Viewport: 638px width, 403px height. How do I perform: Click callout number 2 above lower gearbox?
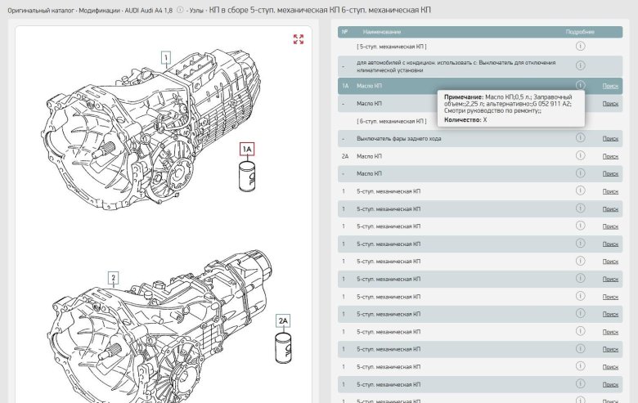pos(114,277)
